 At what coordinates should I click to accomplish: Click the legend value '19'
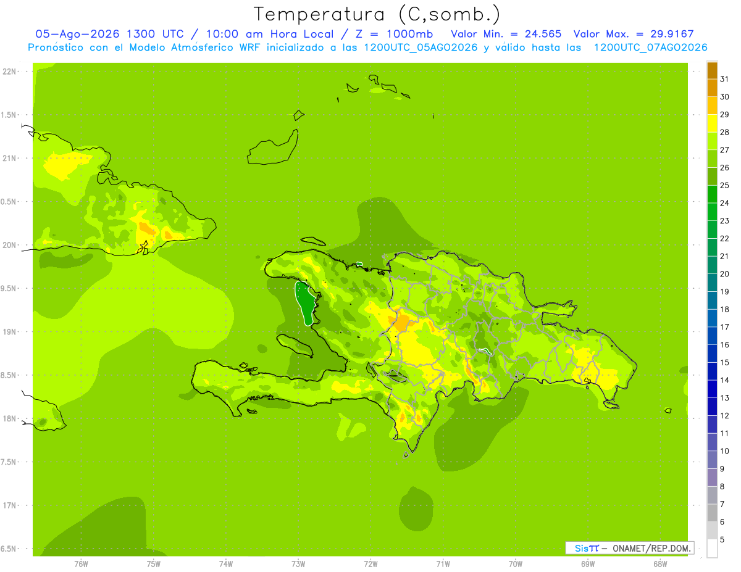(724, 292)
